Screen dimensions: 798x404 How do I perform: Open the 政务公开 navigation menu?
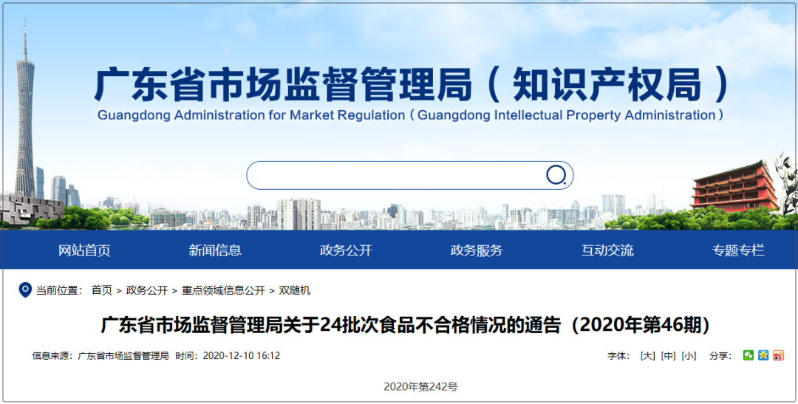point(346,250)
